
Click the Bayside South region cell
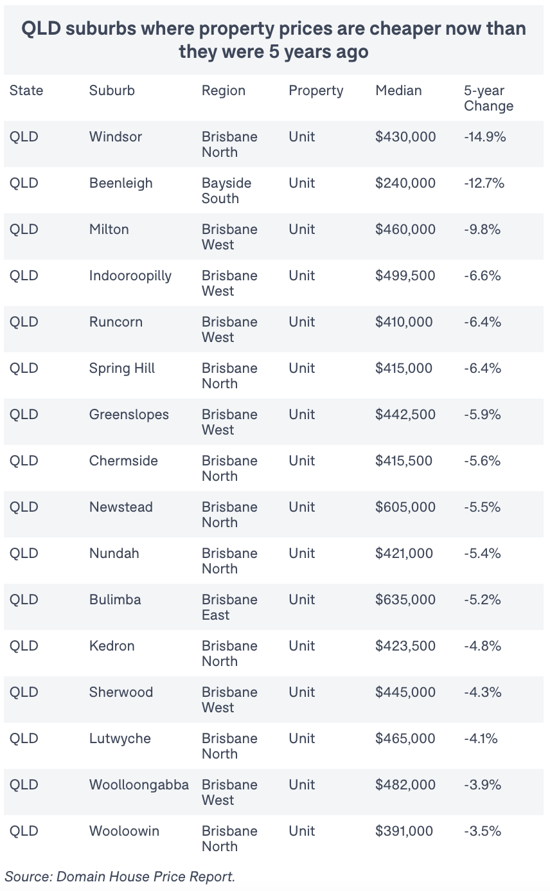click(227, 191)
